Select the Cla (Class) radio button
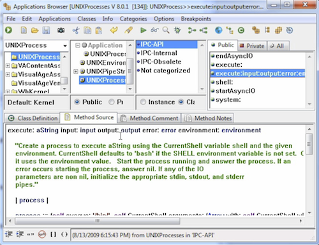Viewport: 319px width, 245px height. tap(181, 102)
